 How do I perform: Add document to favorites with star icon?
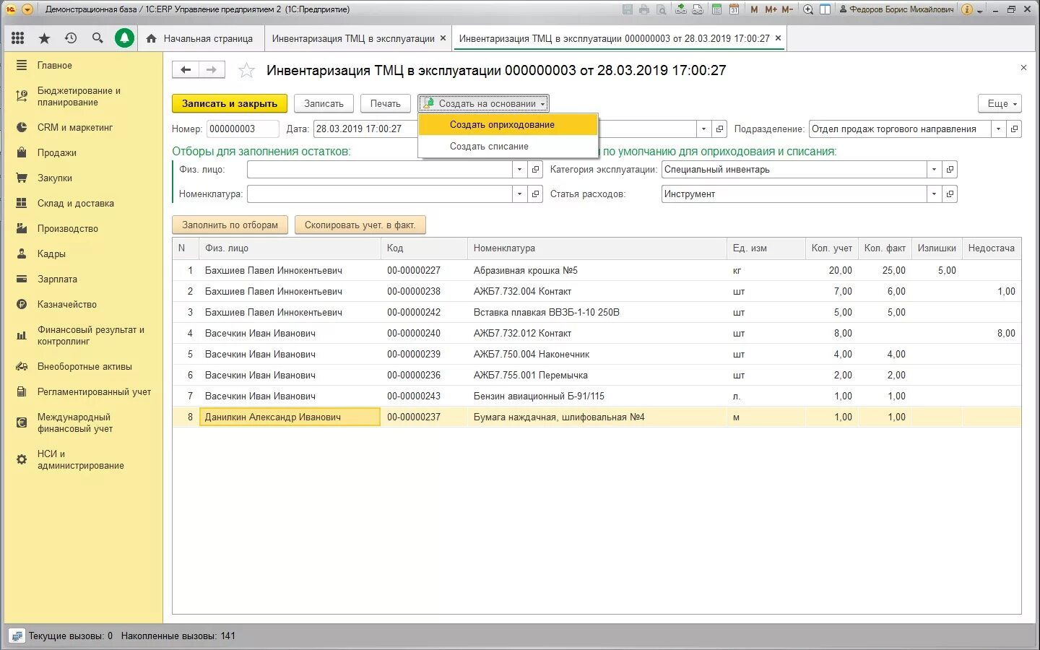246,70
